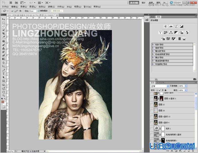Viewport: 198px width, 153px height.
Task: Add a Selective Color adjustment
Action: [x=184, y=39]
